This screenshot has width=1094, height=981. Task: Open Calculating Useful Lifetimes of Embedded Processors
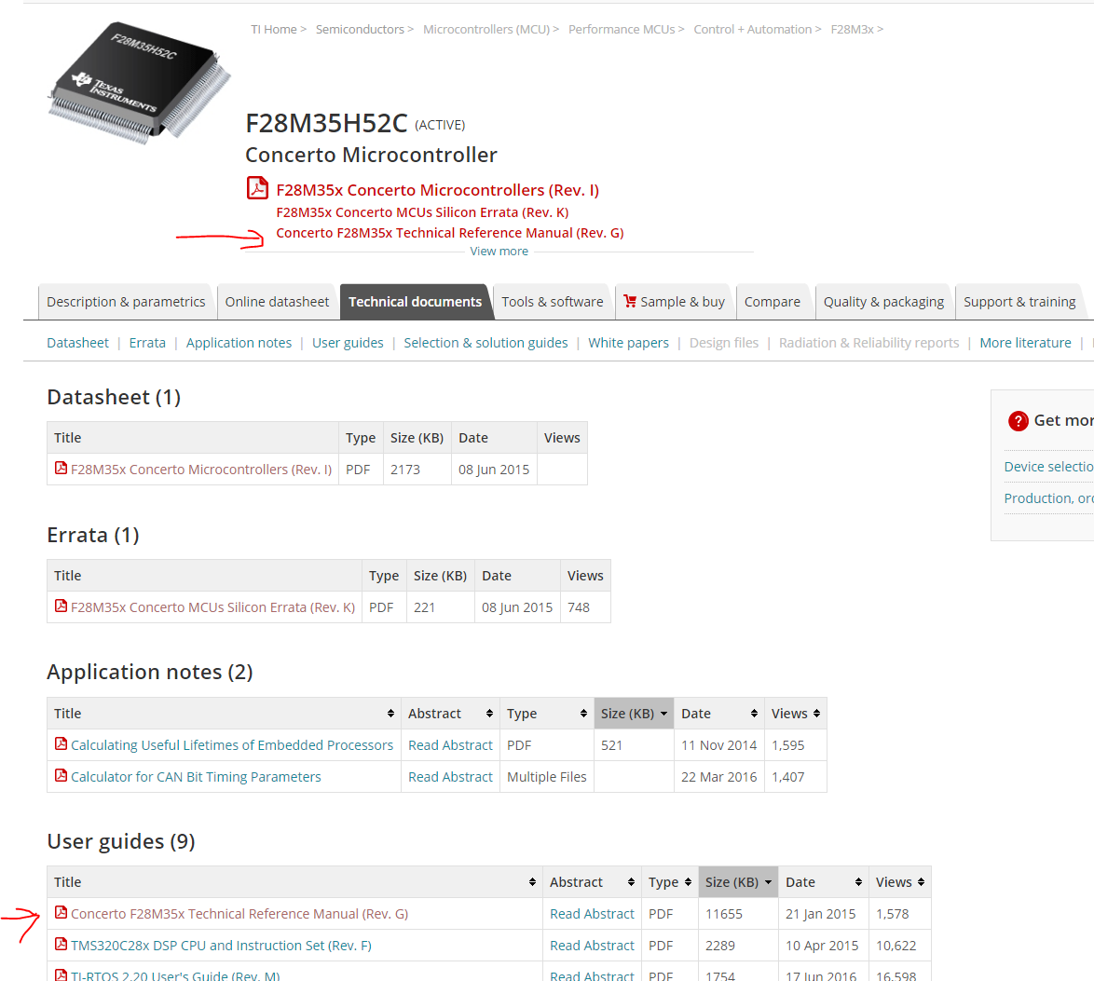point(232,745)
